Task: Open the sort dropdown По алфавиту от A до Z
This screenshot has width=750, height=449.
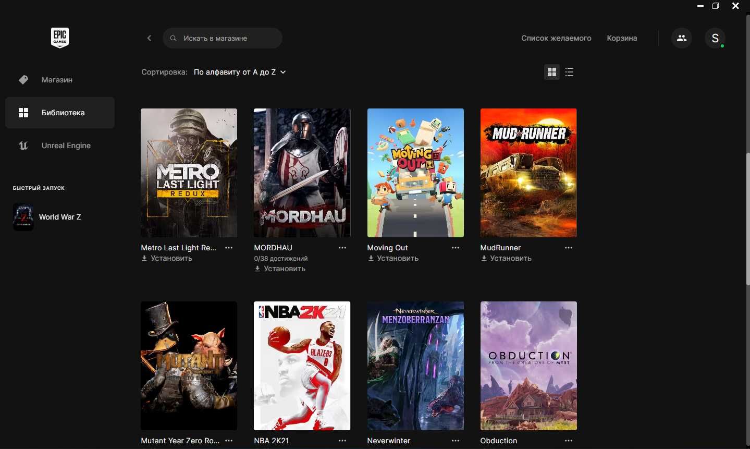Action: pos(240,72)
